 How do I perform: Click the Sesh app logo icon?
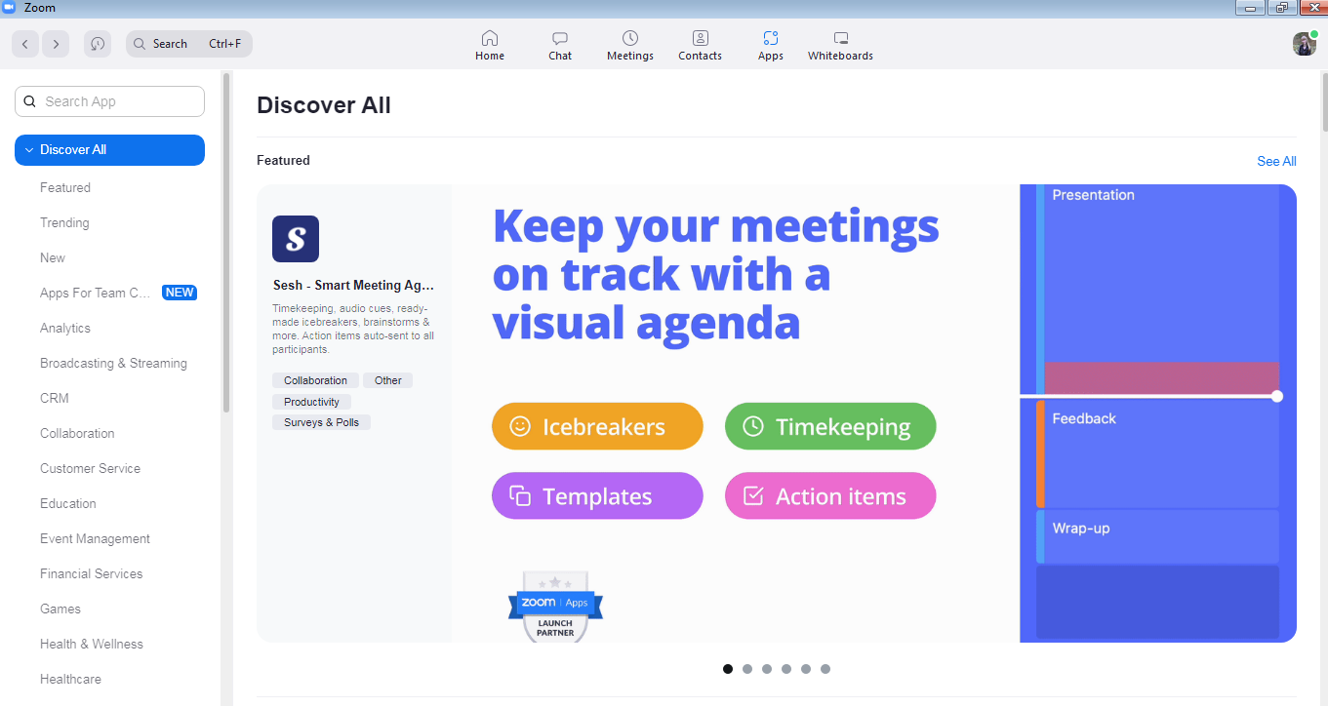pyautogui.click(x=296, y=239)
